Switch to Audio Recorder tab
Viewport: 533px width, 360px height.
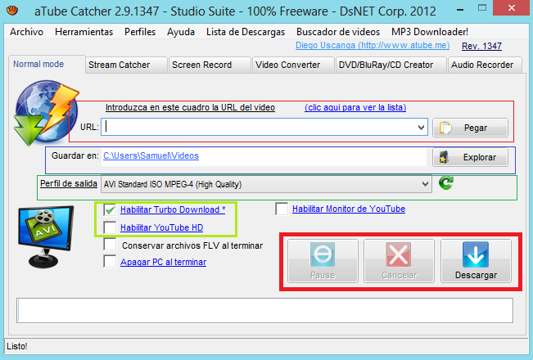point(485,65)
